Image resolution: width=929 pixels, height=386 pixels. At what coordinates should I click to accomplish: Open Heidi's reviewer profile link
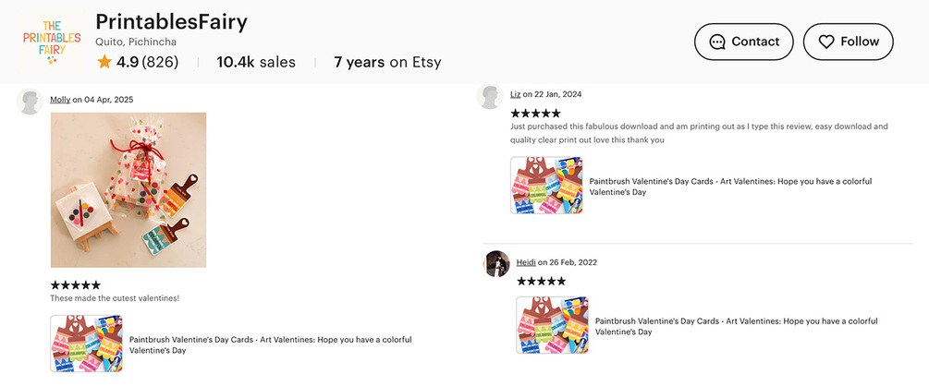pyautogui.click(x=526, y=262)
